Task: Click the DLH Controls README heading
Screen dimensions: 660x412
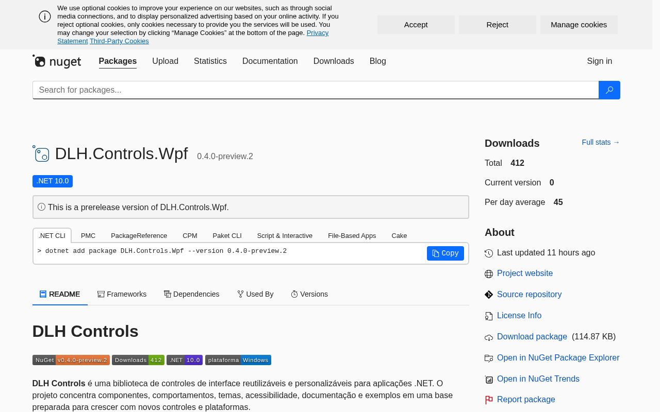Action: pos(86,331)
